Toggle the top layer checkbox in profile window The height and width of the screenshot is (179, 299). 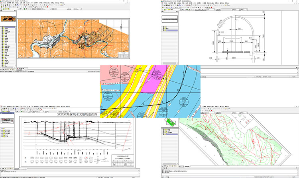(2, 129)
